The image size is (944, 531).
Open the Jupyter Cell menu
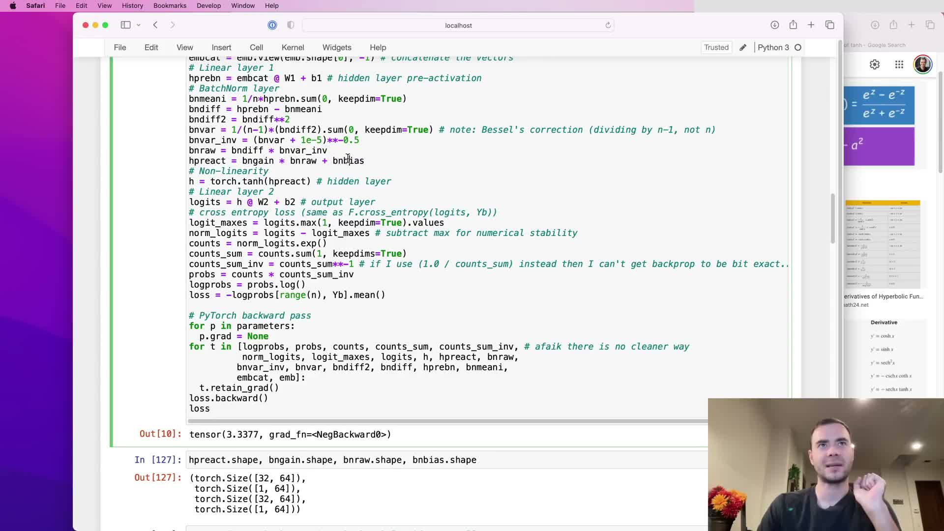[256, 48]
